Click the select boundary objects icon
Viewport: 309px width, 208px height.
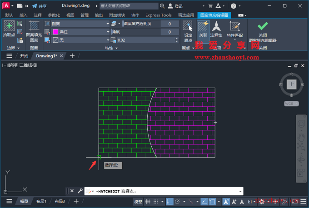tap(20, 24)
